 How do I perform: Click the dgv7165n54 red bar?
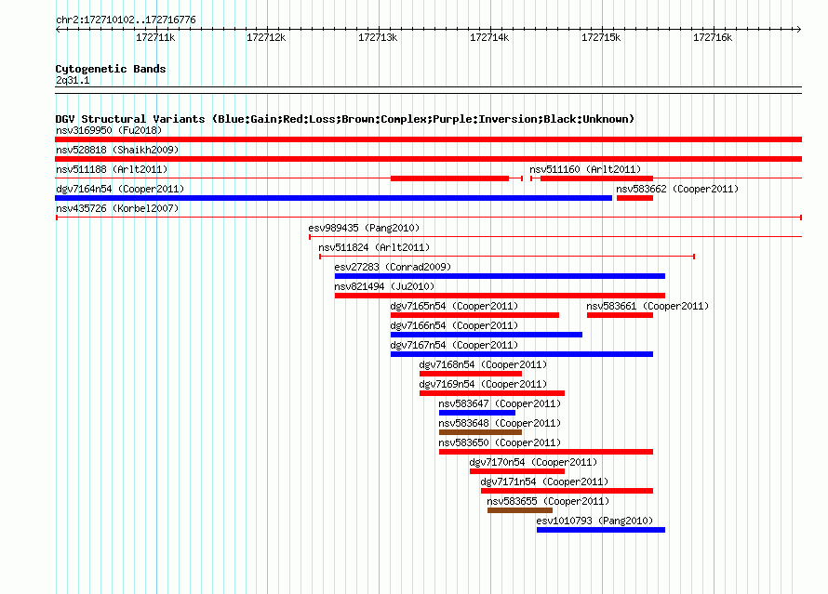pos(474,315)
